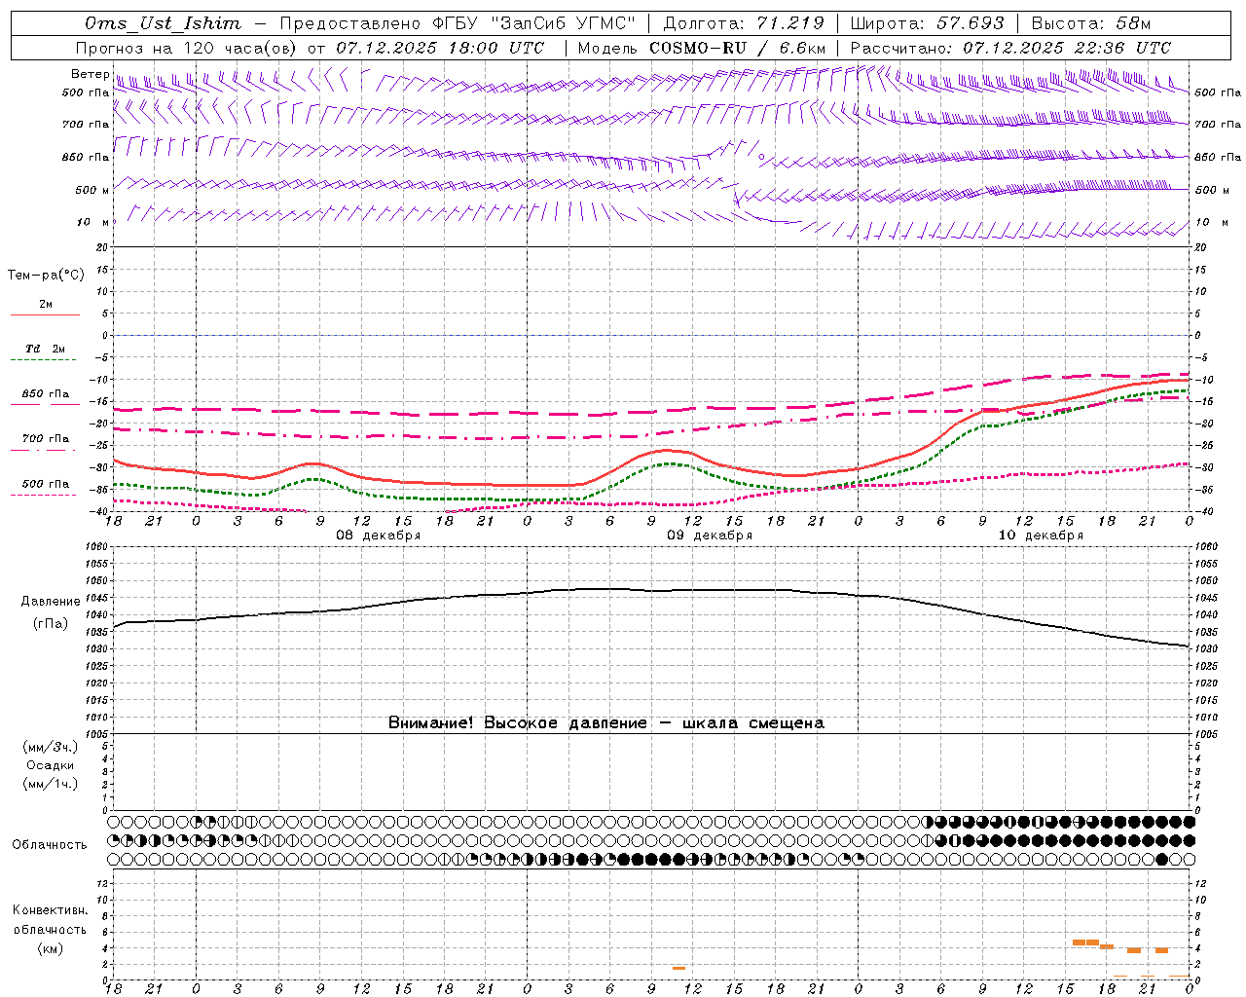The width and height of the screenshot is (1246, 997).
Task: Click the 'Тем-ра(°C)' temperature label
Action: (46, 276)
